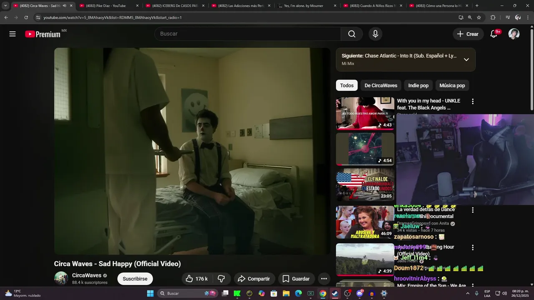Save video with Guardar button
Image resolution: width=534 pixels, height=300 pixels.
(296, 279)
